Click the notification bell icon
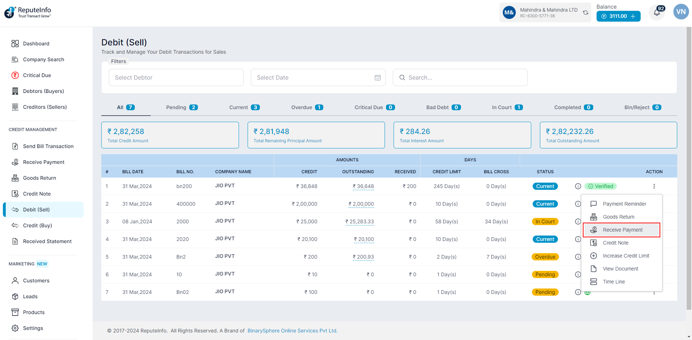The image size is (692, 340). (x=656, y=13)
